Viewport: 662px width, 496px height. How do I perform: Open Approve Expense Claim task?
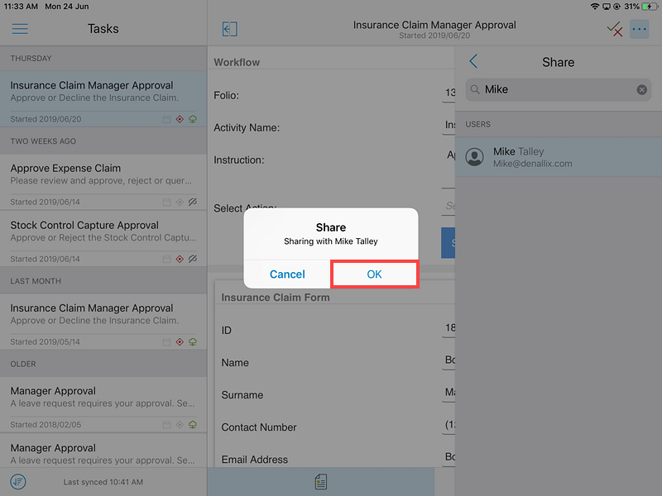point(103,181)
